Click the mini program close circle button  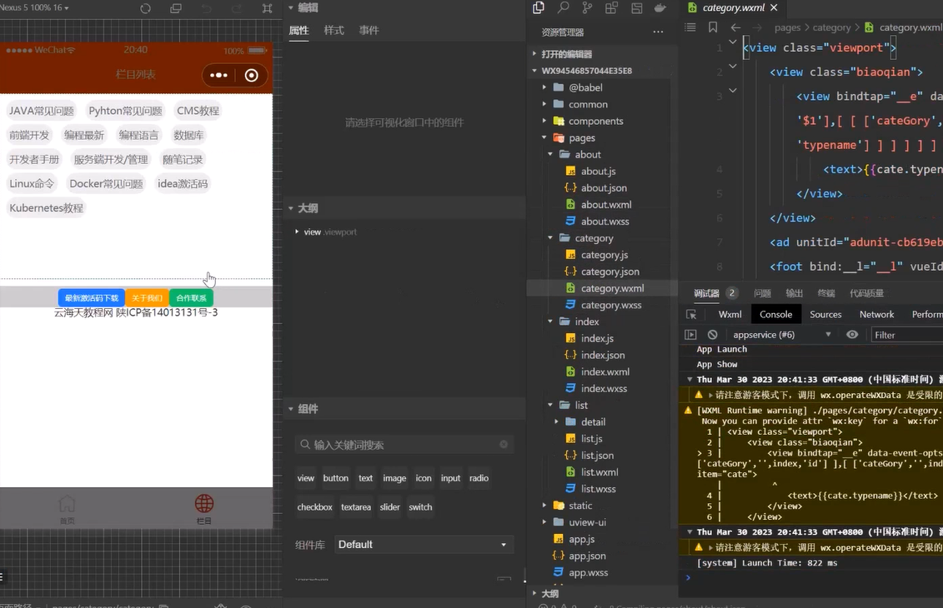(252, 75)
